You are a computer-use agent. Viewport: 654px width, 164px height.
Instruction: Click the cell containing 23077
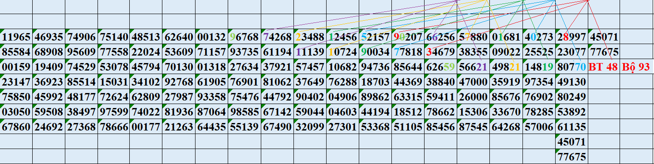[571, 52]
